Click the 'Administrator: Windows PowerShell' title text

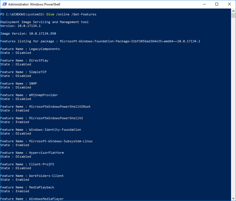click(34, 4)
